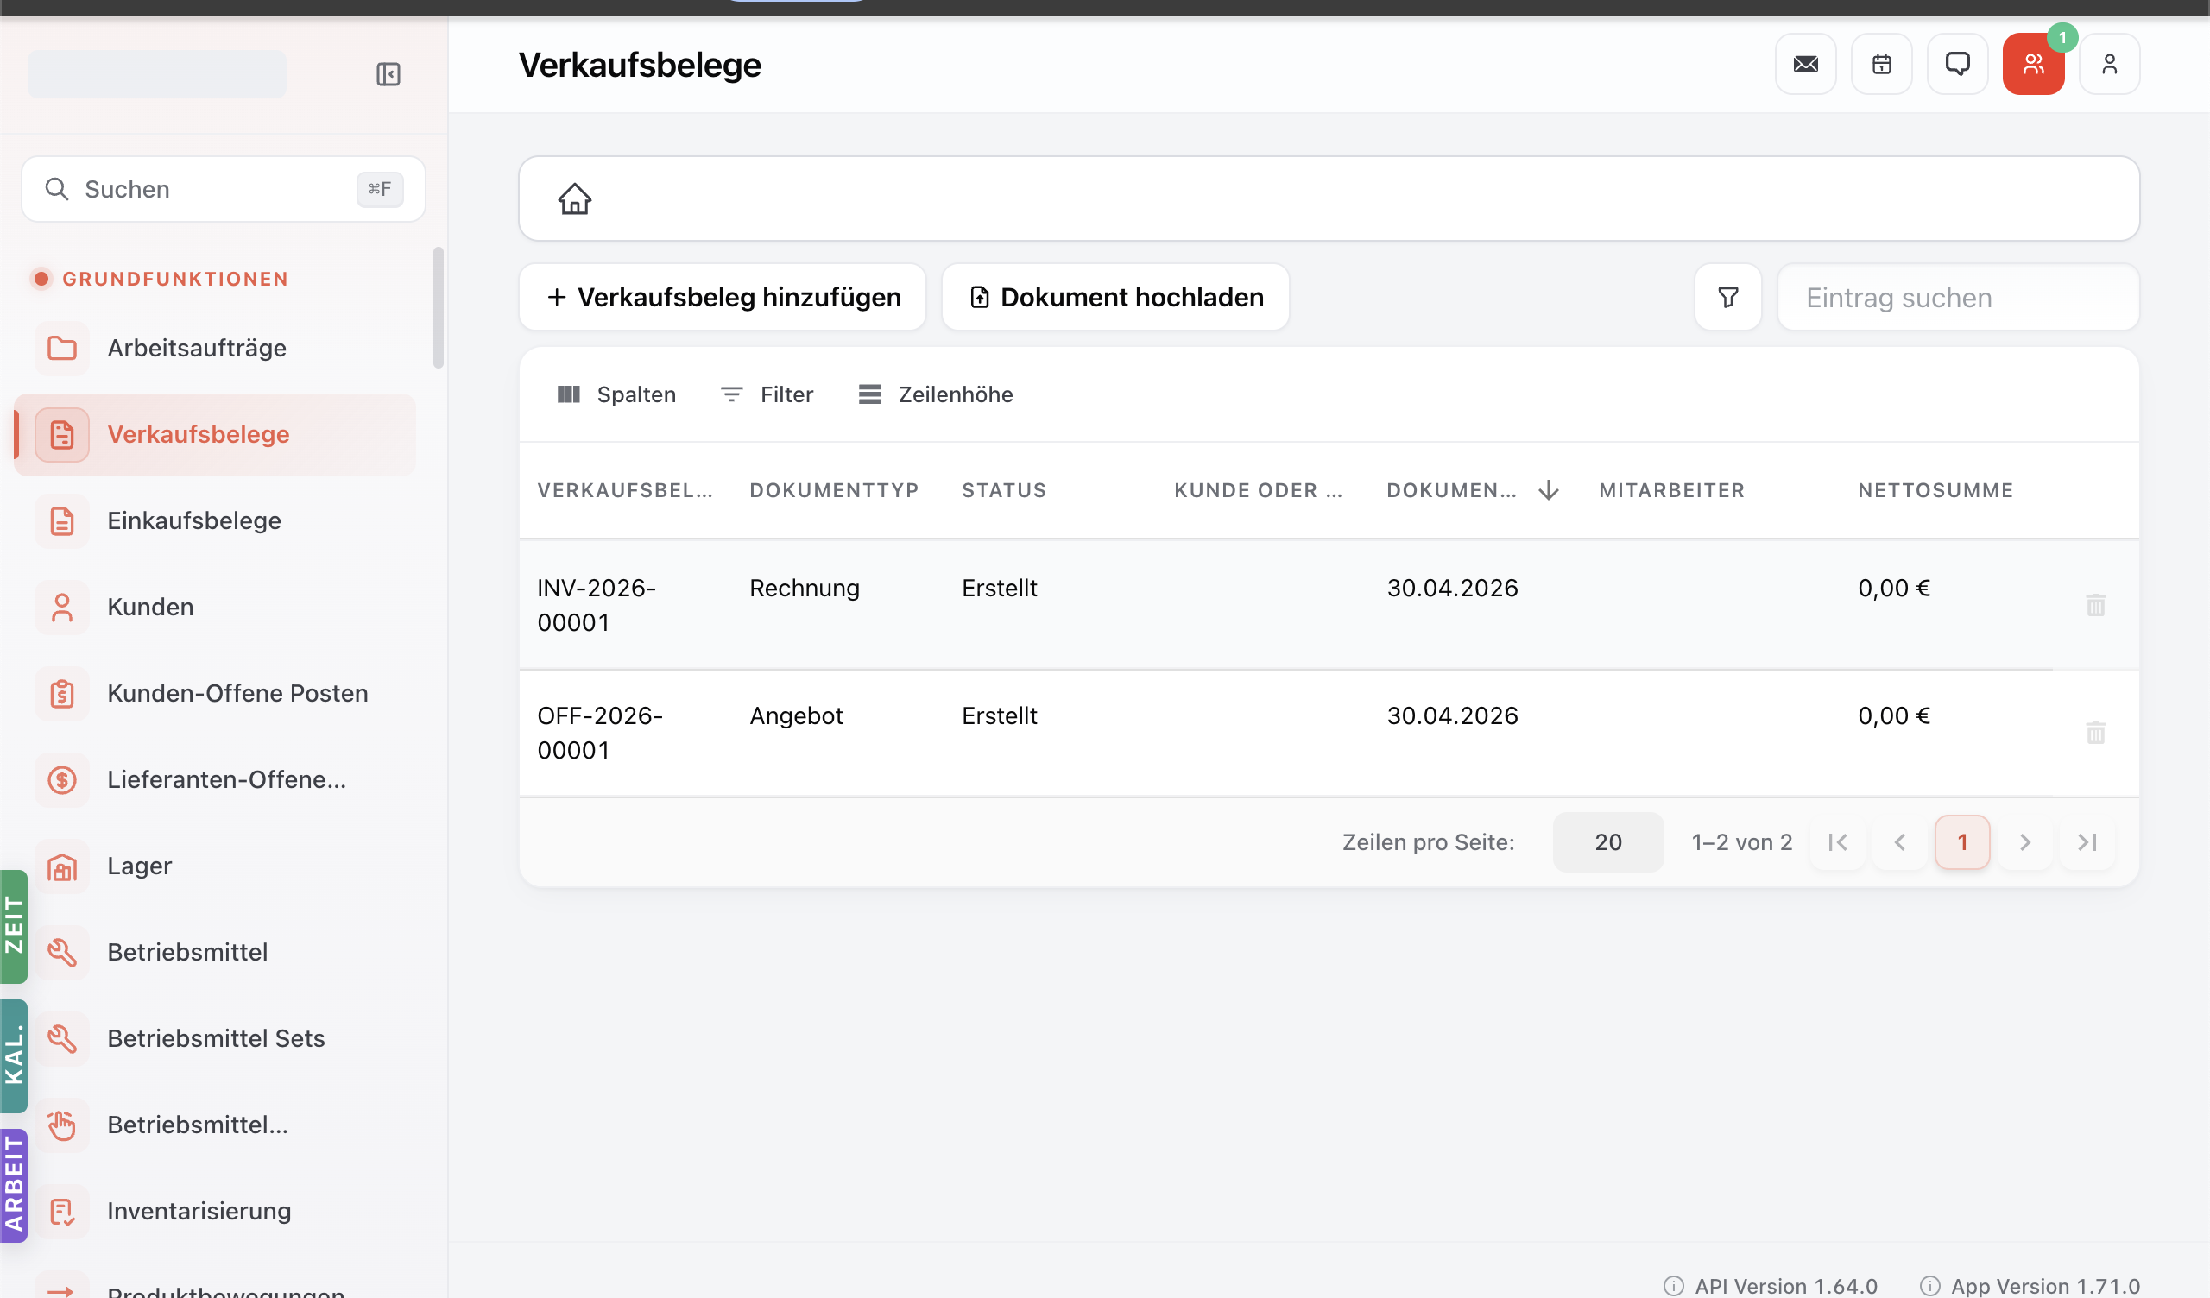
Task: Click the Lager warehouse icon
Action: (x=61, y=866)
